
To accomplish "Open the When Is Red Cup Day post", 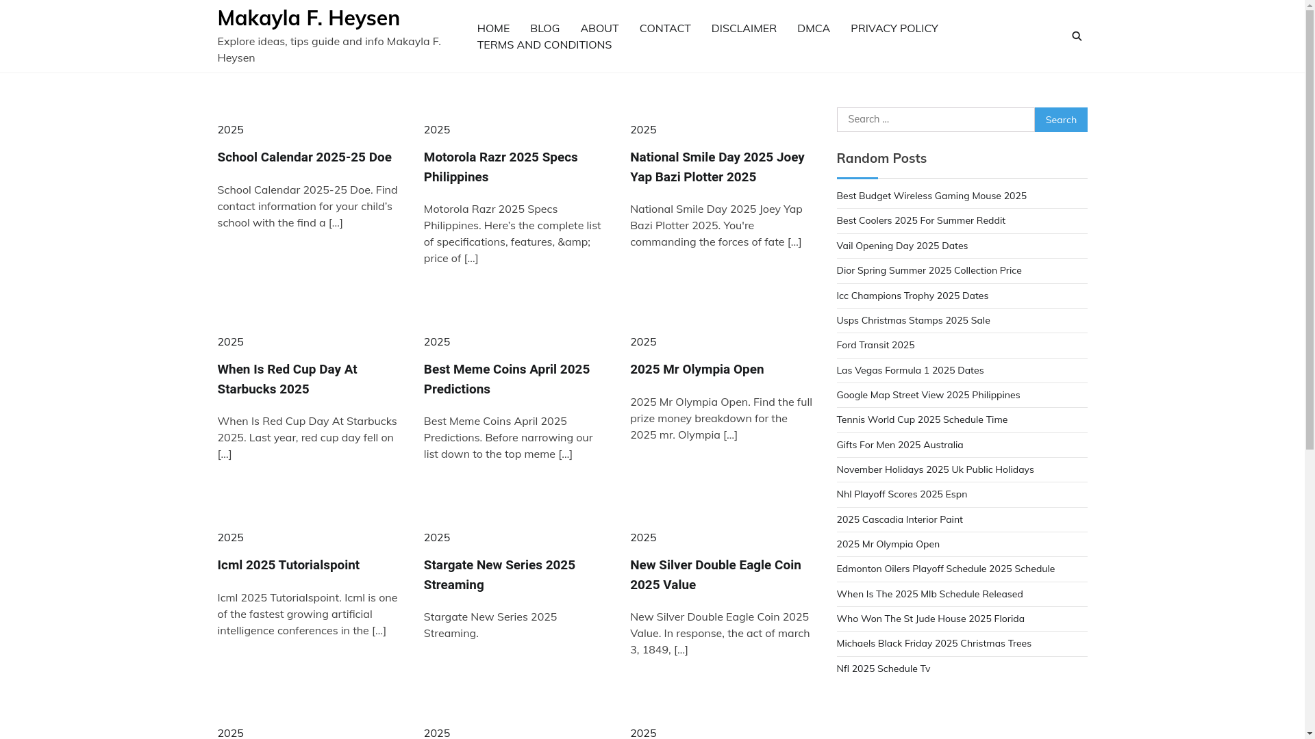I will (288, 379).
